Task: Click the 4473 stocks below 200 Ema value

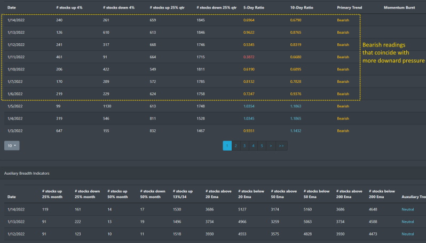Action: [x=373, y=234]
